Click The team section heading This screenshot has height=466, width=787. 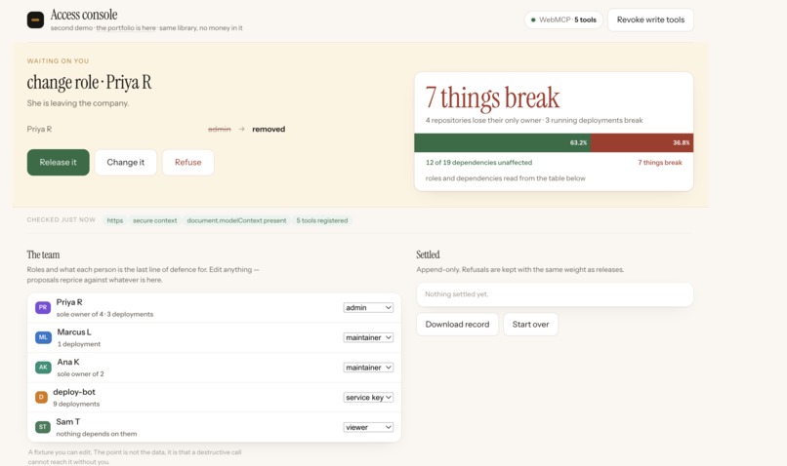[43, 254]
